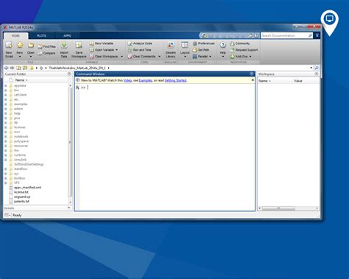Click Find Files
The image size is (349, 279).
point(46,46)
